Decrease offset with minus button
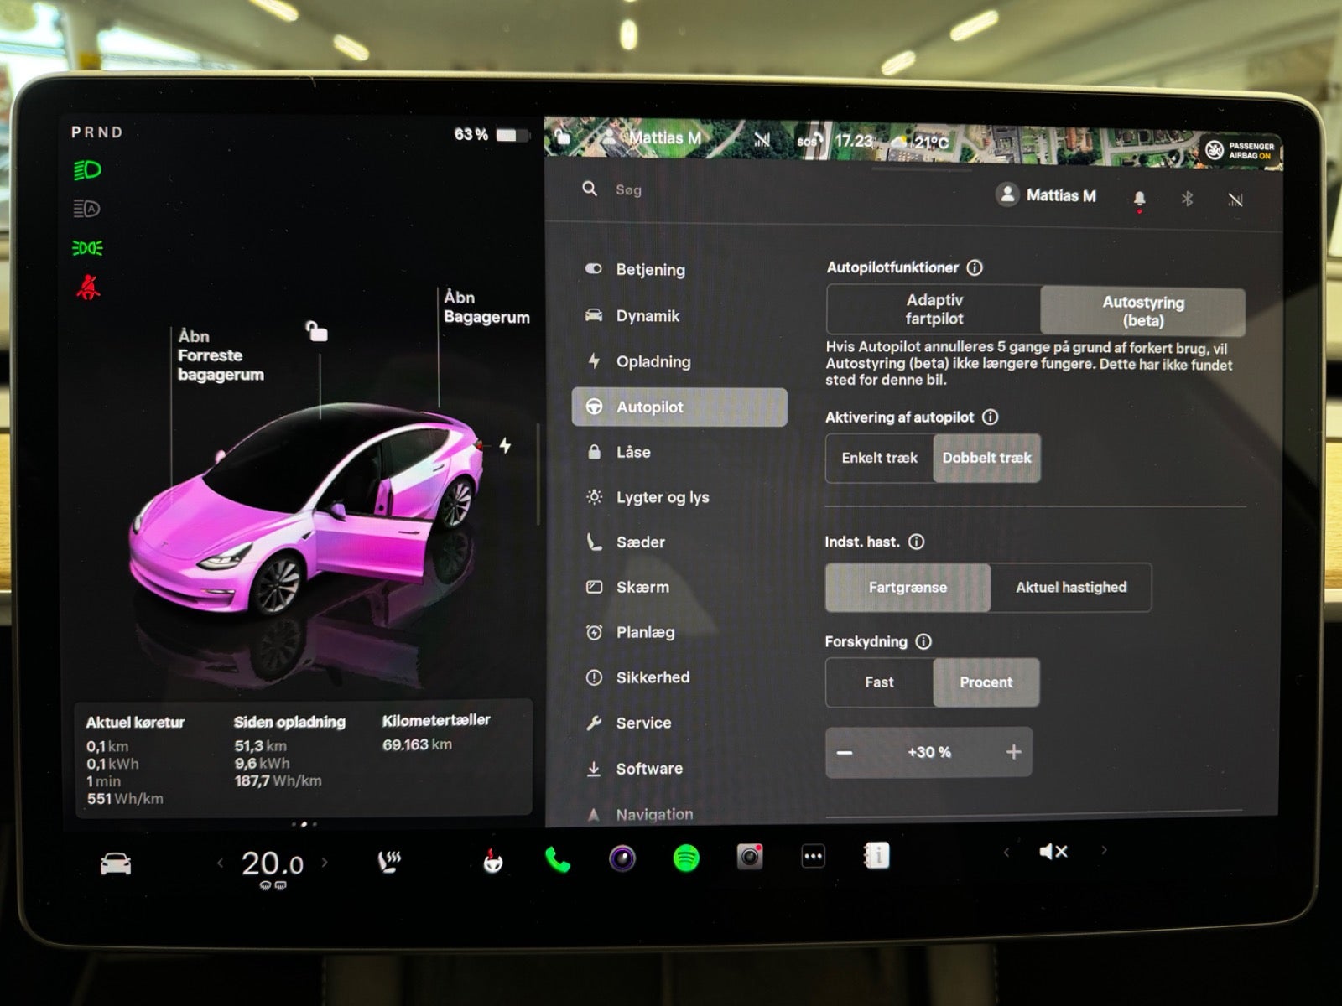This screenshot has width=1342, height=1006. click(845, 753)
